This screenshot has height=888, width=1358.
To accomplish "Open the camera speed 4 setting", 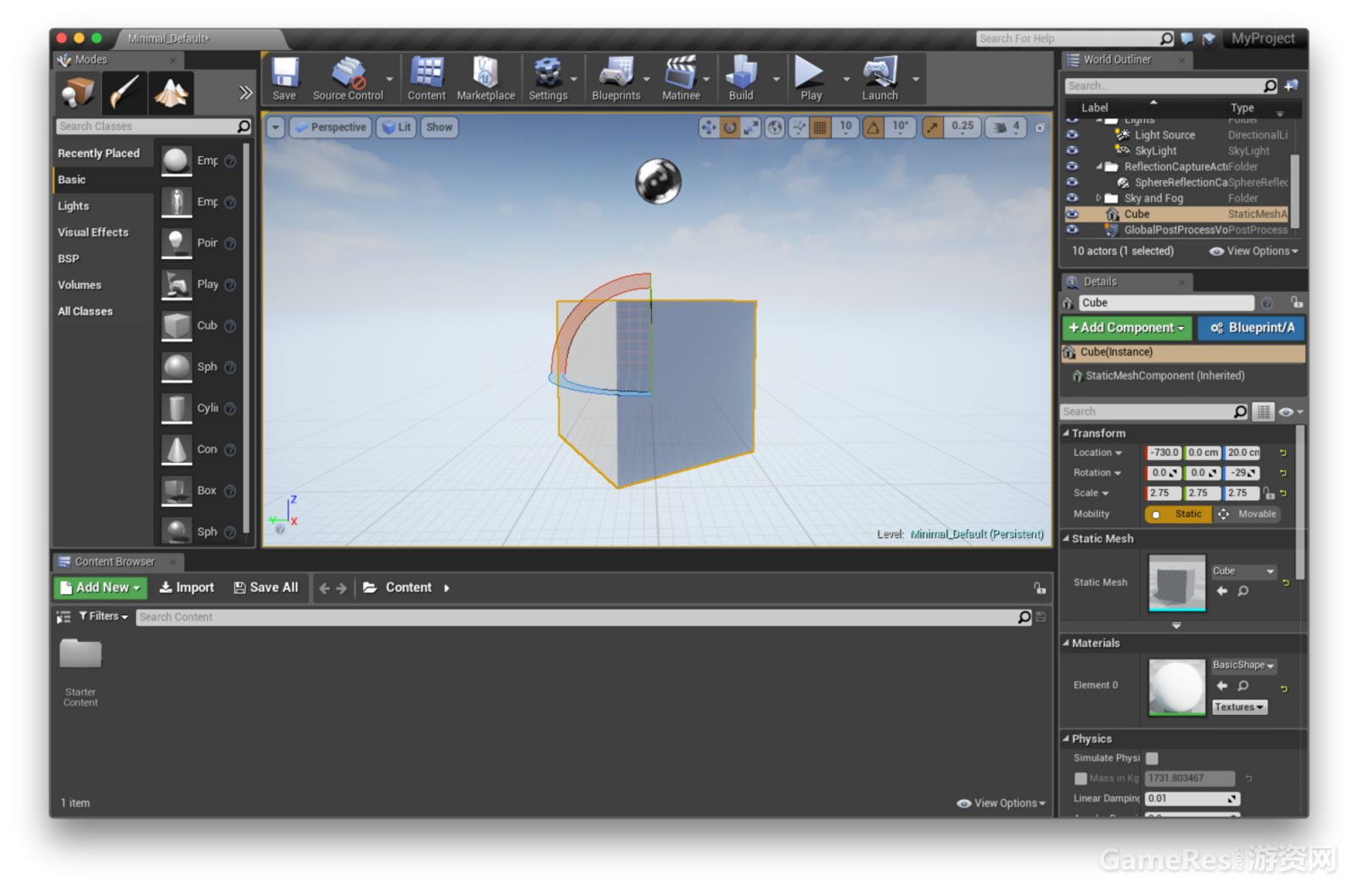I will [1007, 127].
